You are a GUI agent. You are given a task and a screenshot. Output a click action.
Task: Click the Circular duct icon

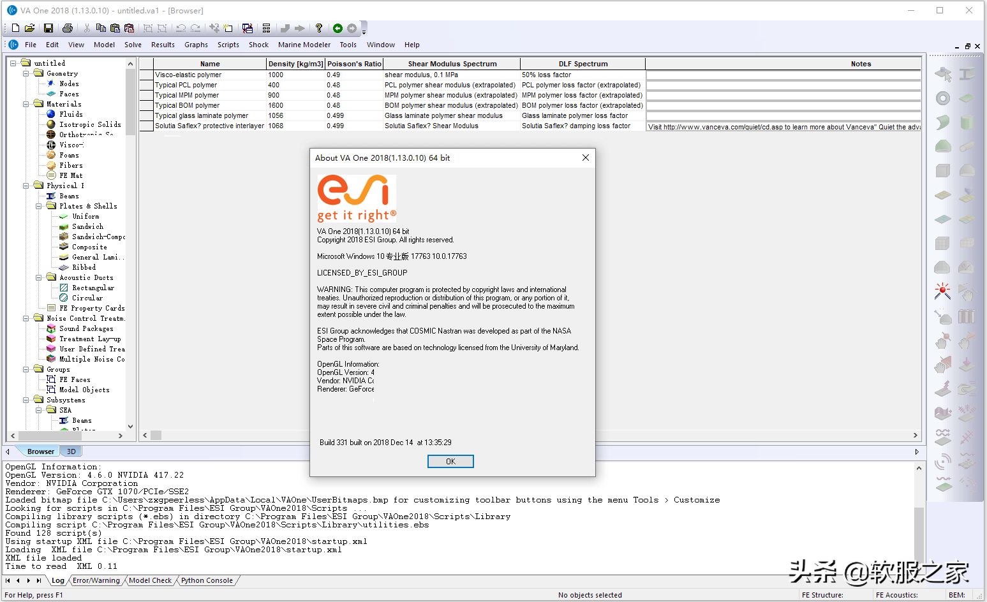point(64,298)
